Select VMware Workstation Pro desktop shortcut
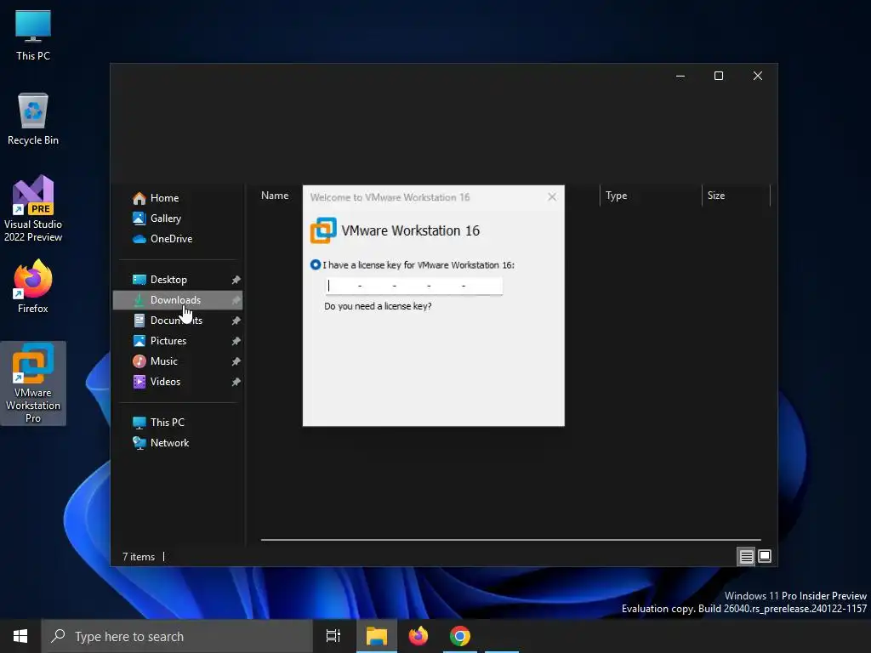Image resolution: width=871 pixels, height=653 pixels. point(33,383)
